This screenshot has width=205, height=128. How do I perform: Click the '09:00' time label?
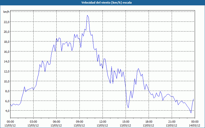click(79, 122)
